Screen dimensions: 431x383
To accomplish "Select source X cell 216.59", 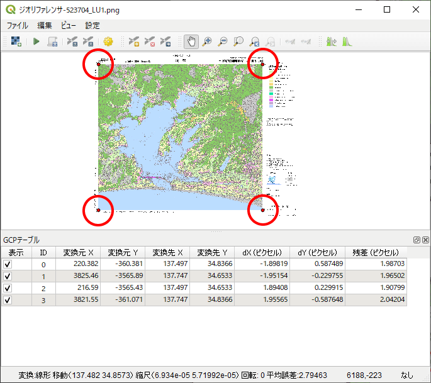I will tap(78, 288).
